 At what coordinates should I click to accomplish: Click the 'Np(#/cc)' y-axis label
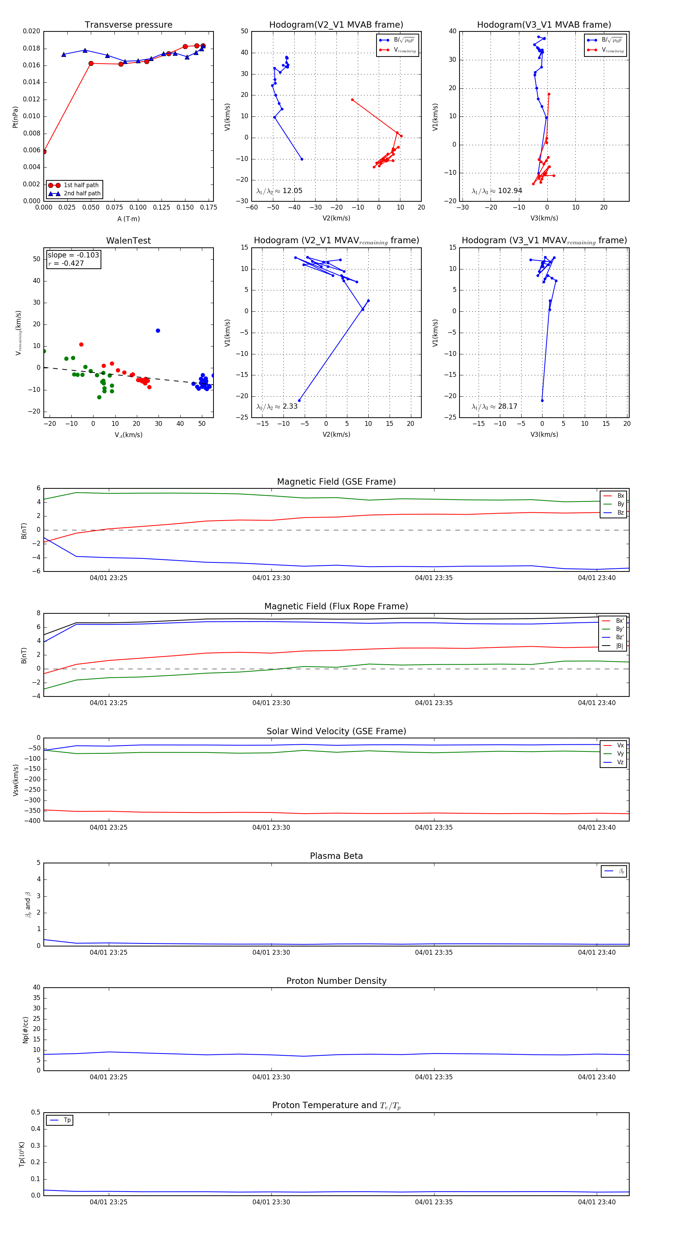pyautogui.click(x=25, y=1029)
